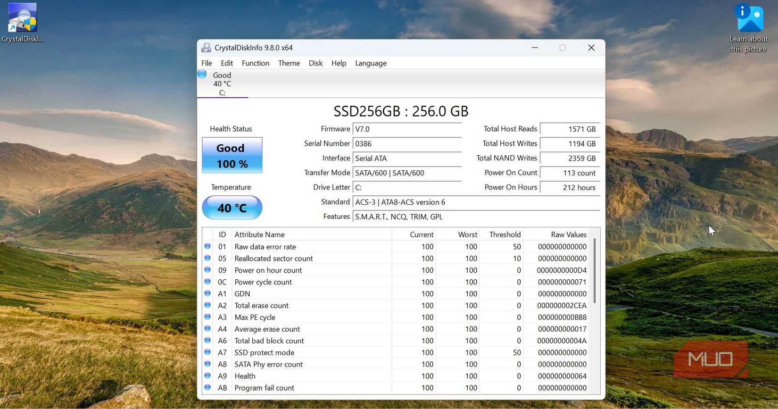Click the Drive Letter field
This screenshot has width=778, height=409.
[407, 187]
